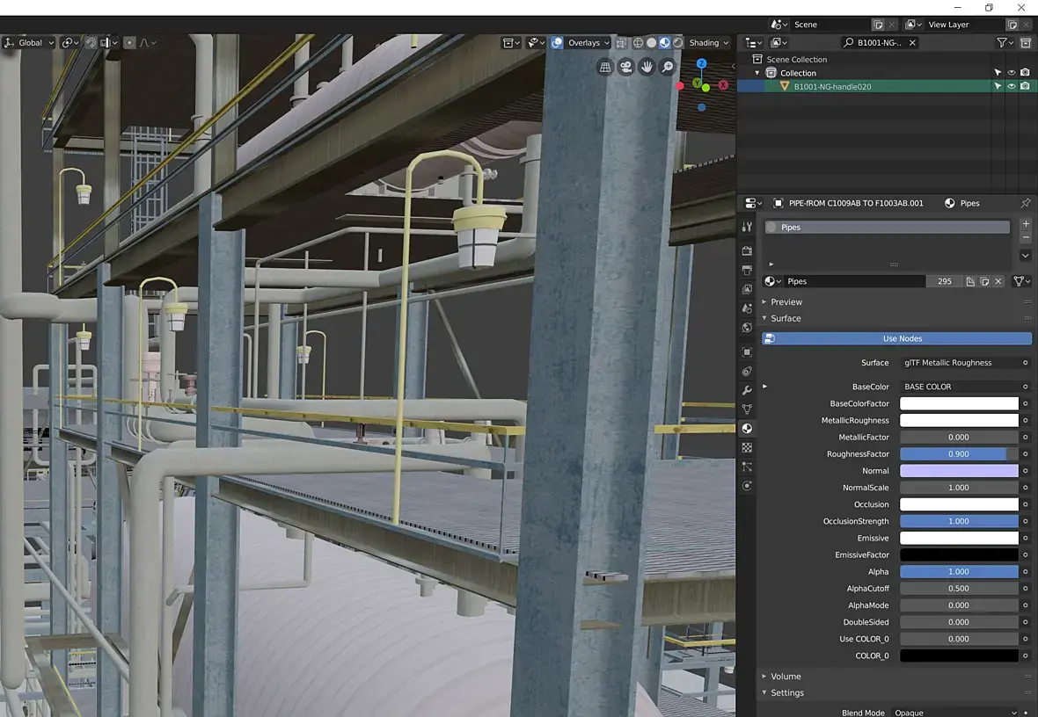The height and width of the screenshot is (717, 1038).
Task: Click the Use Nodes button
Action: click(x=896, y=338)
